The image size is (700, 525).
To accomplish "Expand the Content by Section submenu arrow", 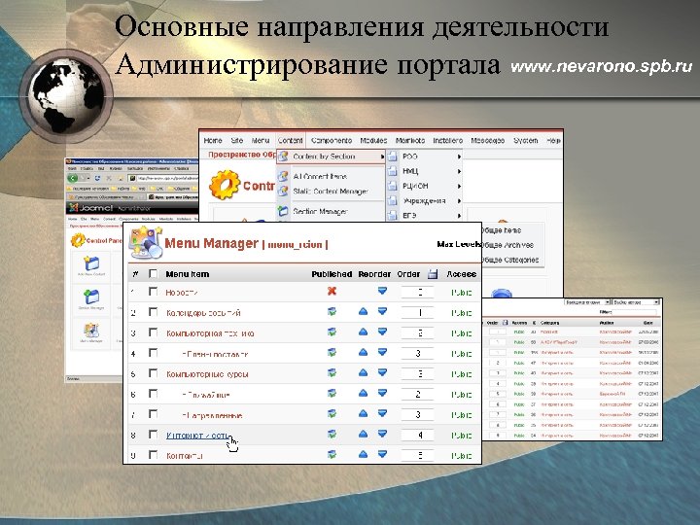I will point(382,157).
